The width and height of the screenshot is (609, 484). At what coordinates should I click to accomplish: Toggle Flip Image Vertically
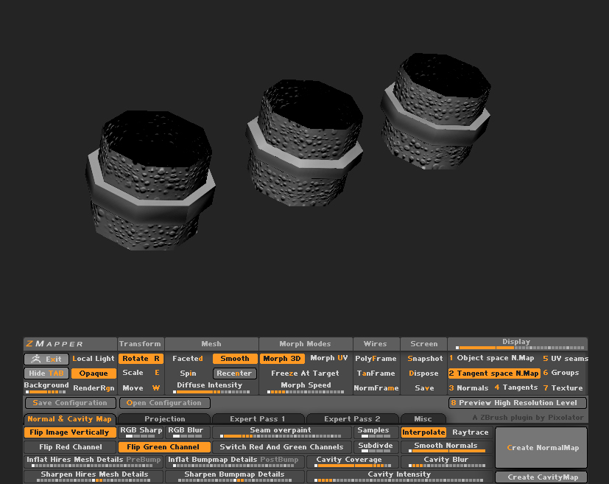[x=69, y=432]
